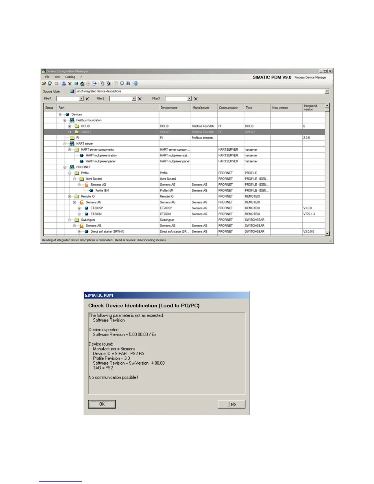Collapse the Devices root node
Image resolution: width=374 pixels, height=484 pixels.
60,114
